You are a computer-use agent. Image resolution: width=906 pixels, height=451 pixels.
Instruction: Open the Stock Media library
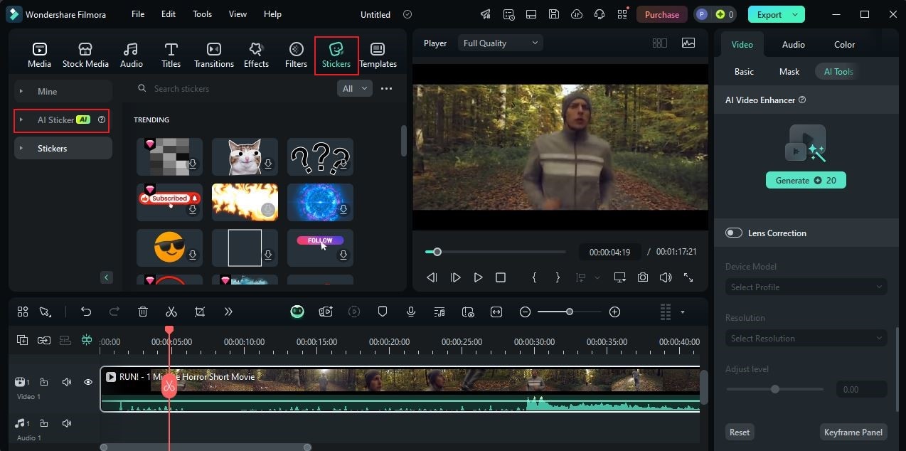coord(85,55)
